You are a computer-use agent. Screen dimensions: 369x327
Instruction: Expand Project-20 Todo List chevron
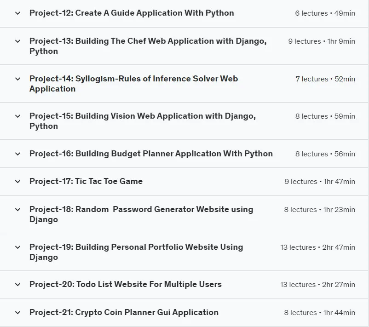coord(17,285)
